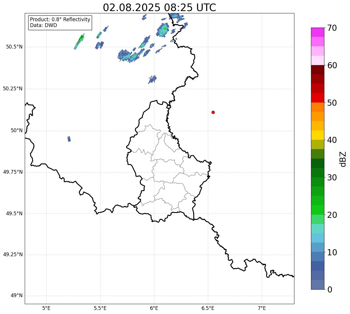This screenshot has height=314, width=350.
Task: Click the colorbar 50 tick label
Action: click(332, 103)
